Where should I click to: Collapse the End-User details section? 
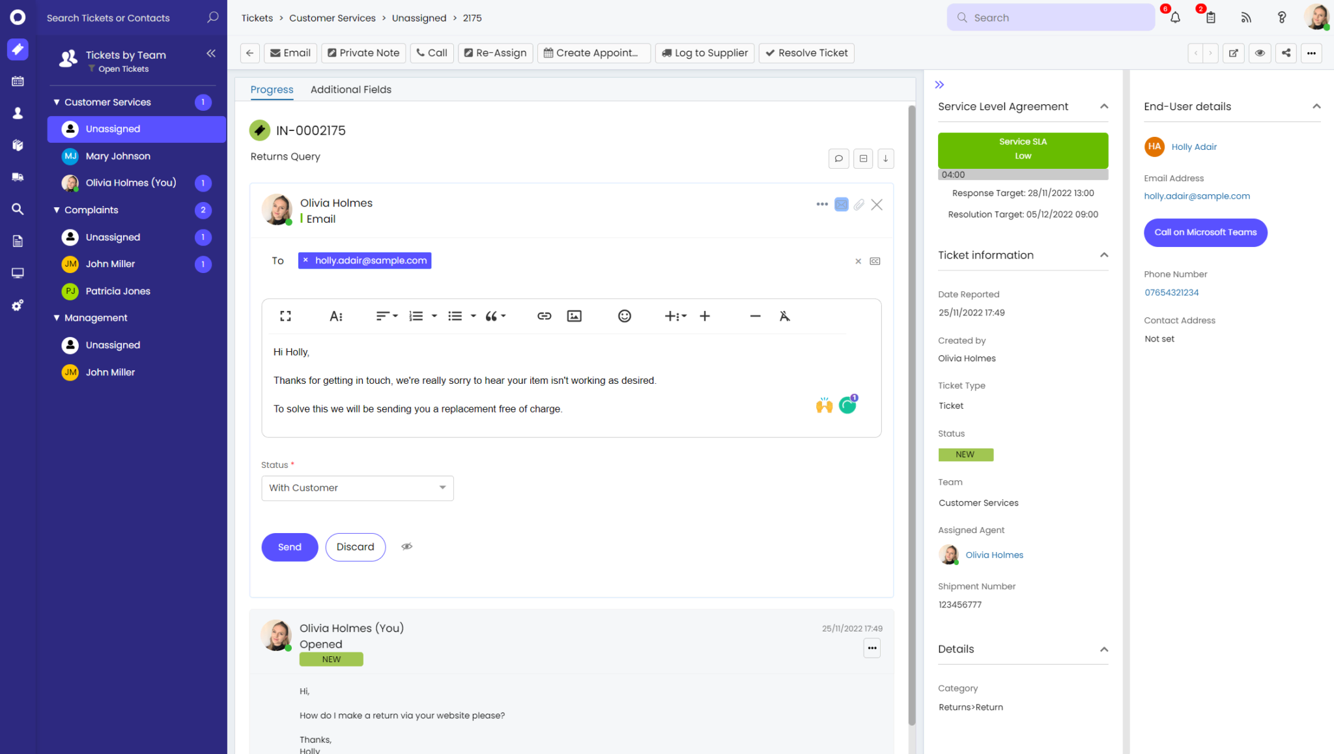tap(1316, 106)
